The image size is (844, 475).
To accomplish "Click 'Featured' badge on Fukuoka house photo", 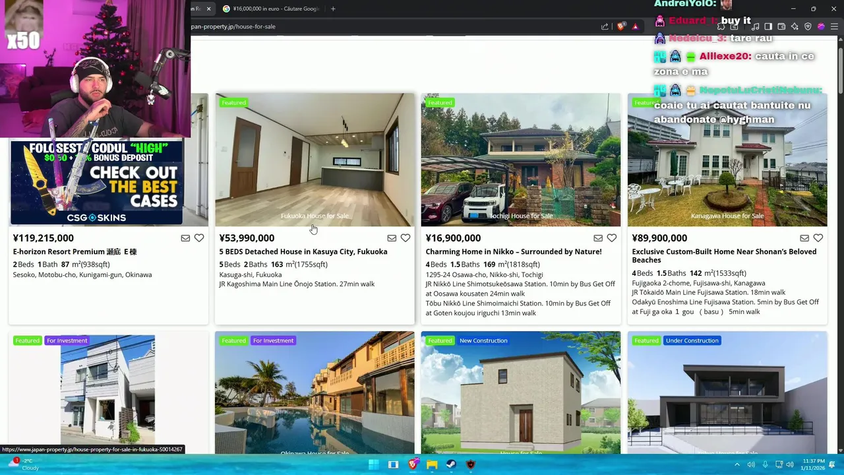I will click(x=233, y=102).
